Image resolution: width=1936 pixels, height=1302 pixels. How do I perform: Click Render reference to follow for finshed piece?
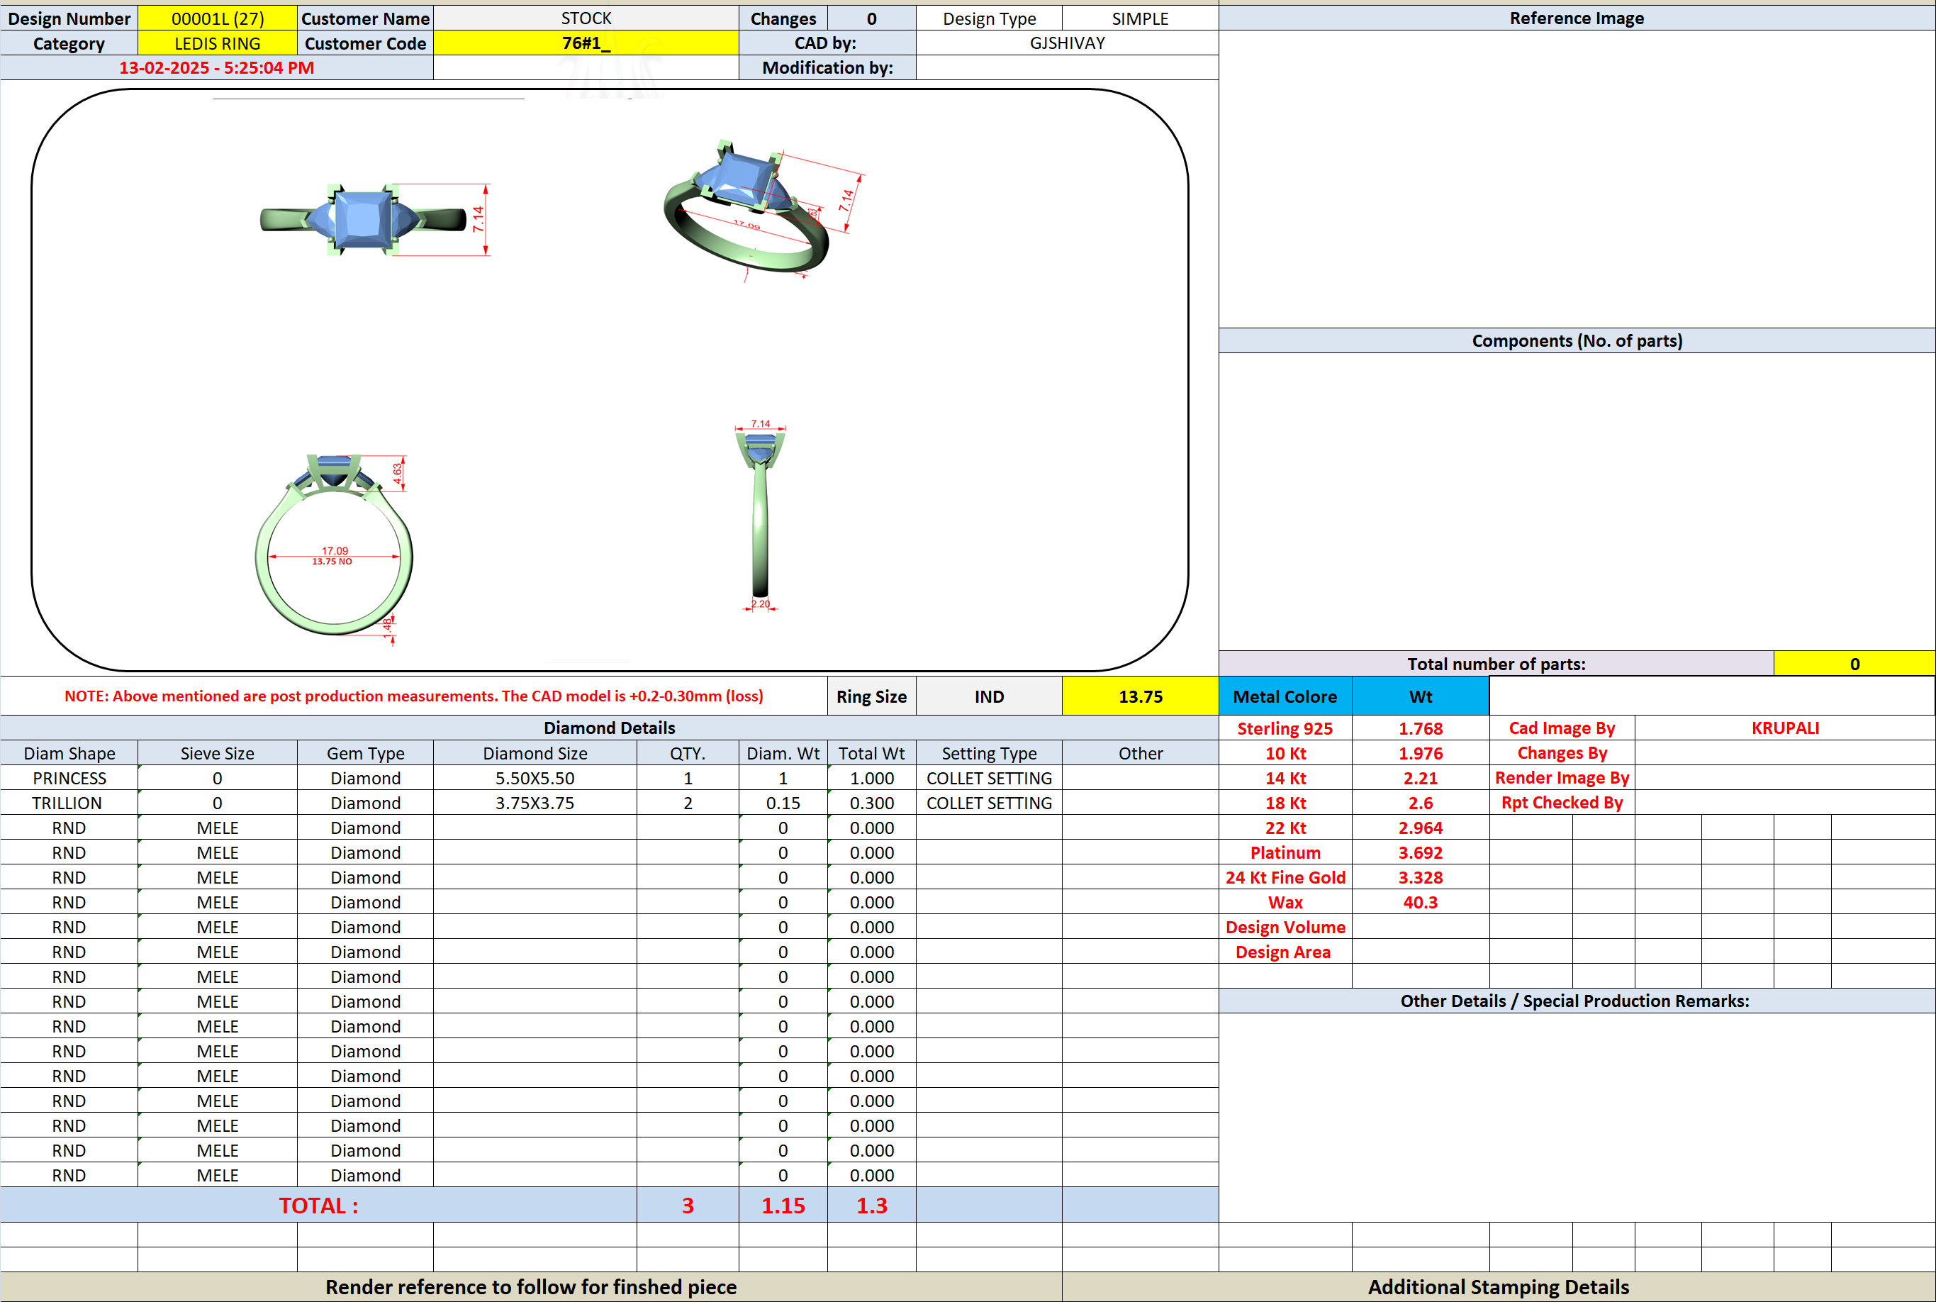point(531,1287)
